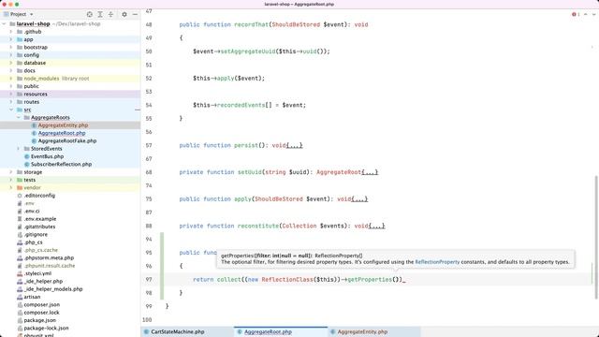Screen dimensions: 599x337
Task: Open the .styleci.yml file
Action: click(37, 273)
